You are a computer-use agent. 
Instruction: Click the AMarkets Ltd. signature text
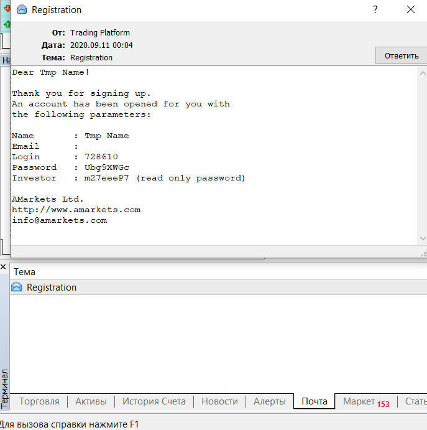click(48, 199)
